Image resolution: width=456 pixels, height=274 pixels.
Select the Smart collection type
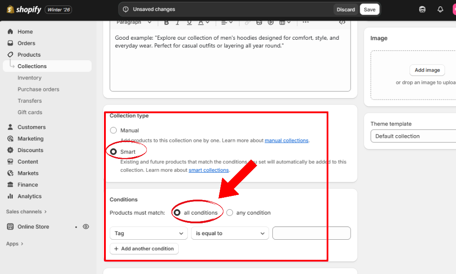[114, 152]
